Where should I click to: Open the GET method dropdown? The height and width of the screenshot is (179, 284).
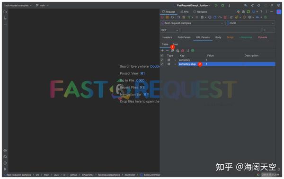[x=170, y=30]
